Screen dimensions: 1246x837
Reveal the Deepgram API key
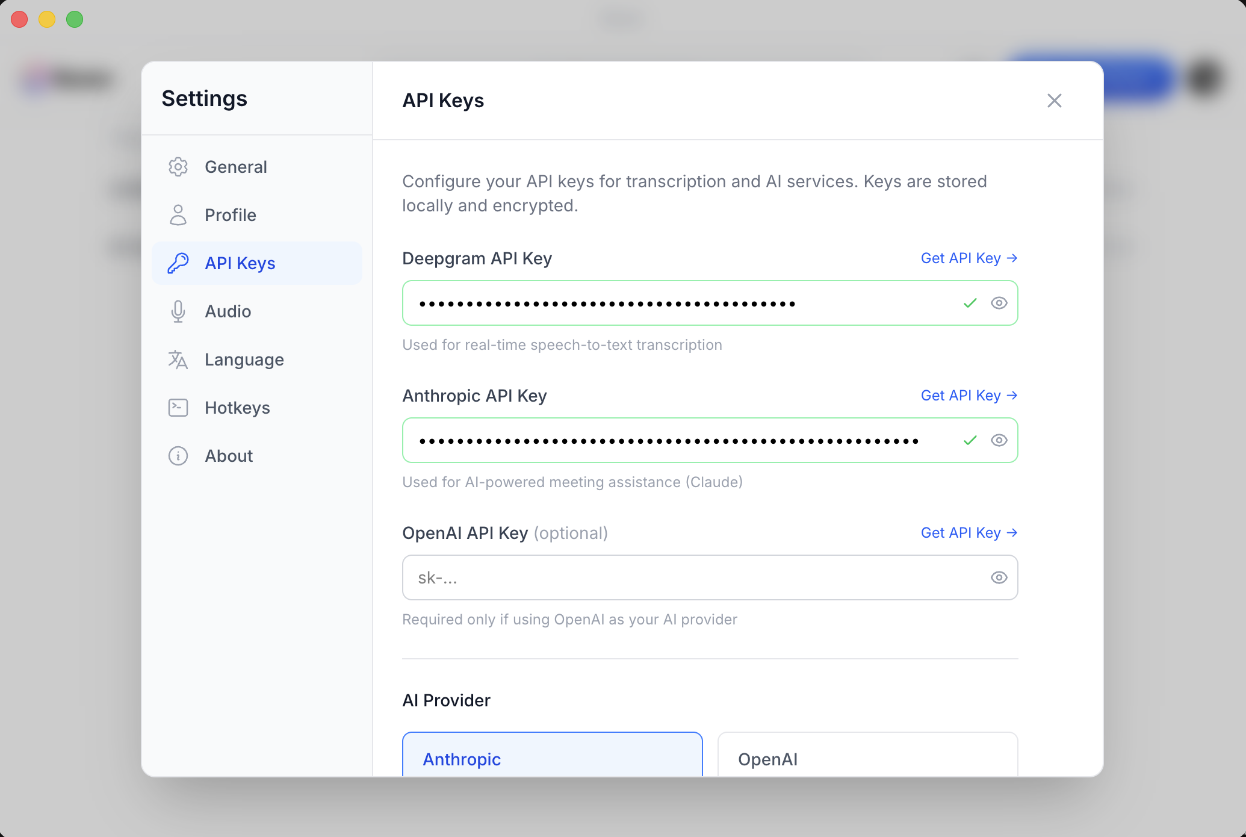pyautogui.click(x=999, y=303)
